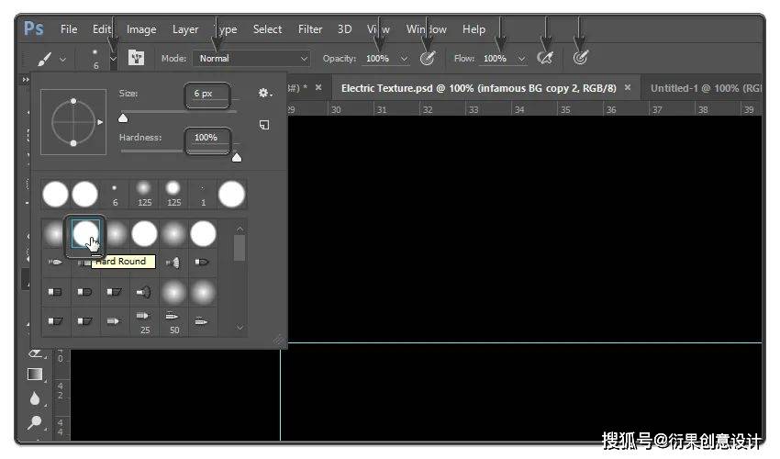Click the Hardness slider handle
The width and height of the screenshot is (780, 459).
click(x=237, y=157)
